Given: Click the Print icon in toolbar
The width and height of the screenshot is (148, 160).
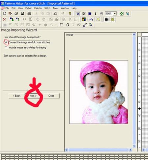Looking at the screenshot, I should tap(29, 13).
